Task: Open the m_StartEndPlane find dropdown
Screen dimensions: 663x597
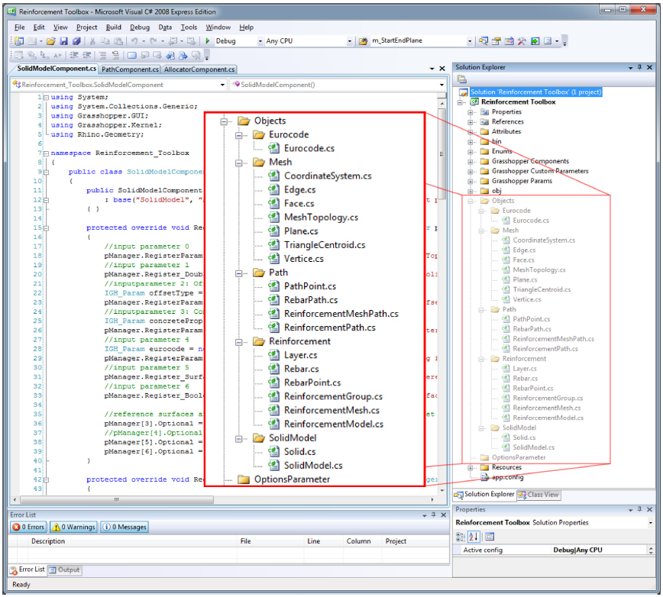Action: pyautogui.click(x=469, y=41)
